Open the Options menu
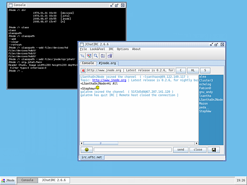Viewport: 247px width, 185px height. (x=123, y=49)
